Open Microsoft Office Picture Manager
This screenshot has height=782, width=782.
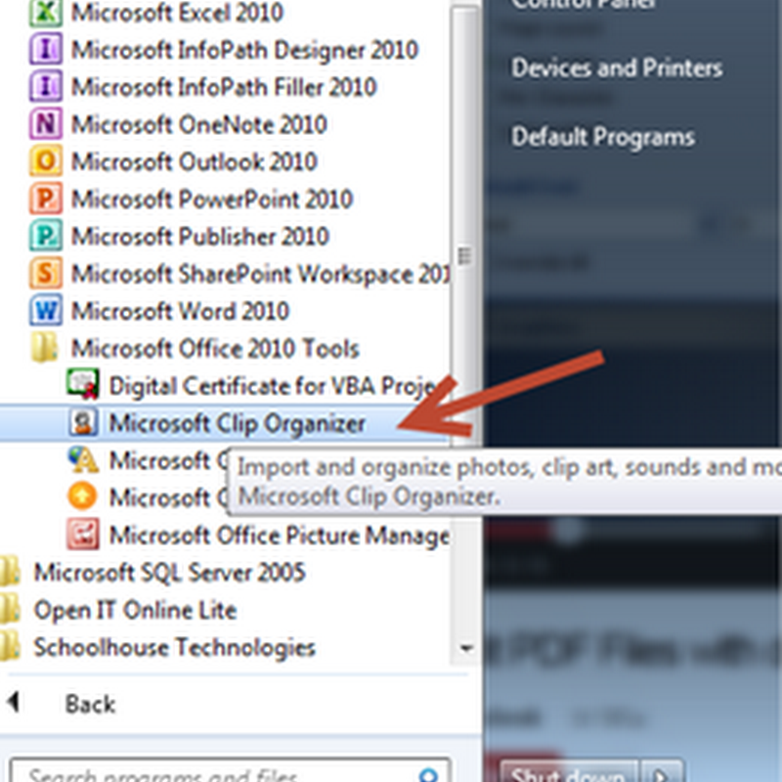tap(280, 535)
